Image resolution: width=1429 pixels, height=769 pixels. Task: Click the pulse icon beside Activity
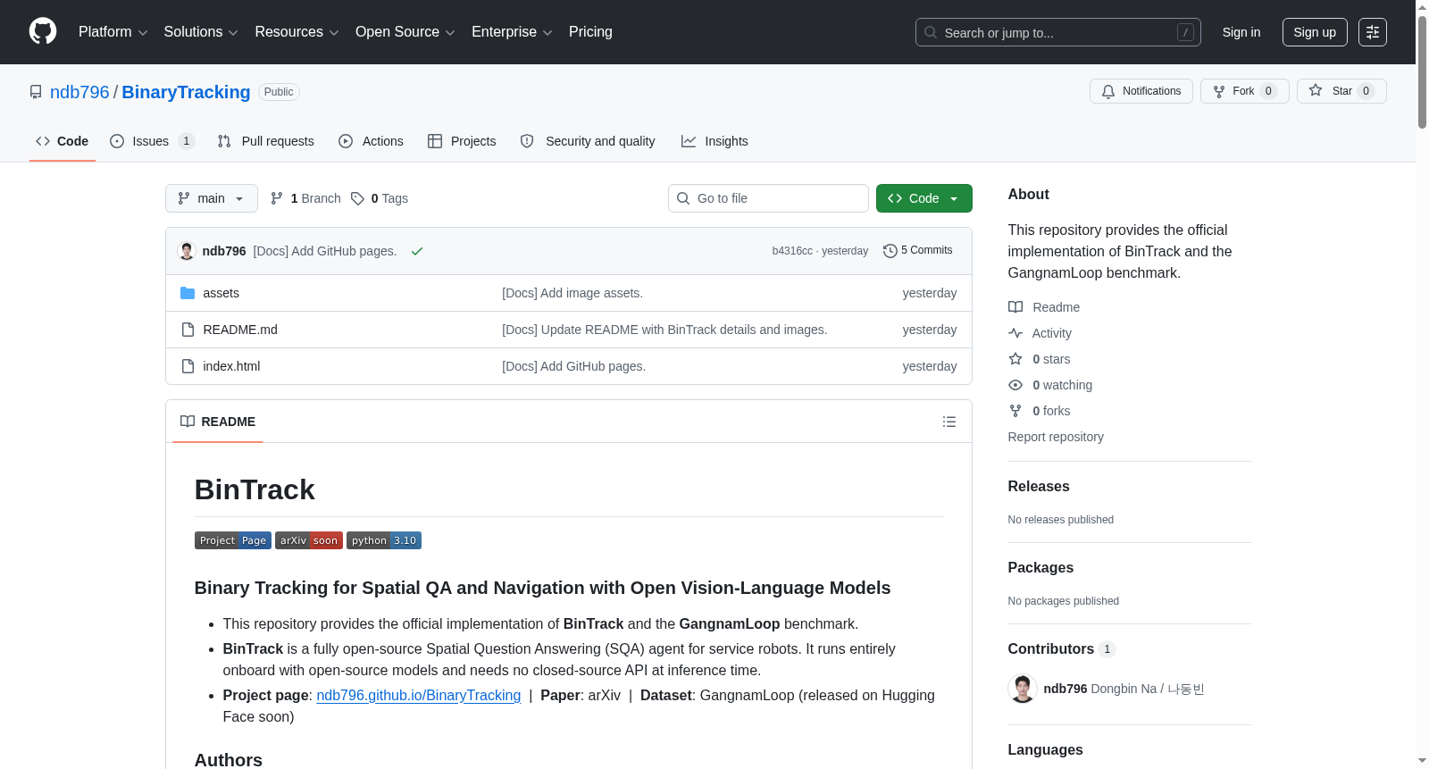[1015, 333]
